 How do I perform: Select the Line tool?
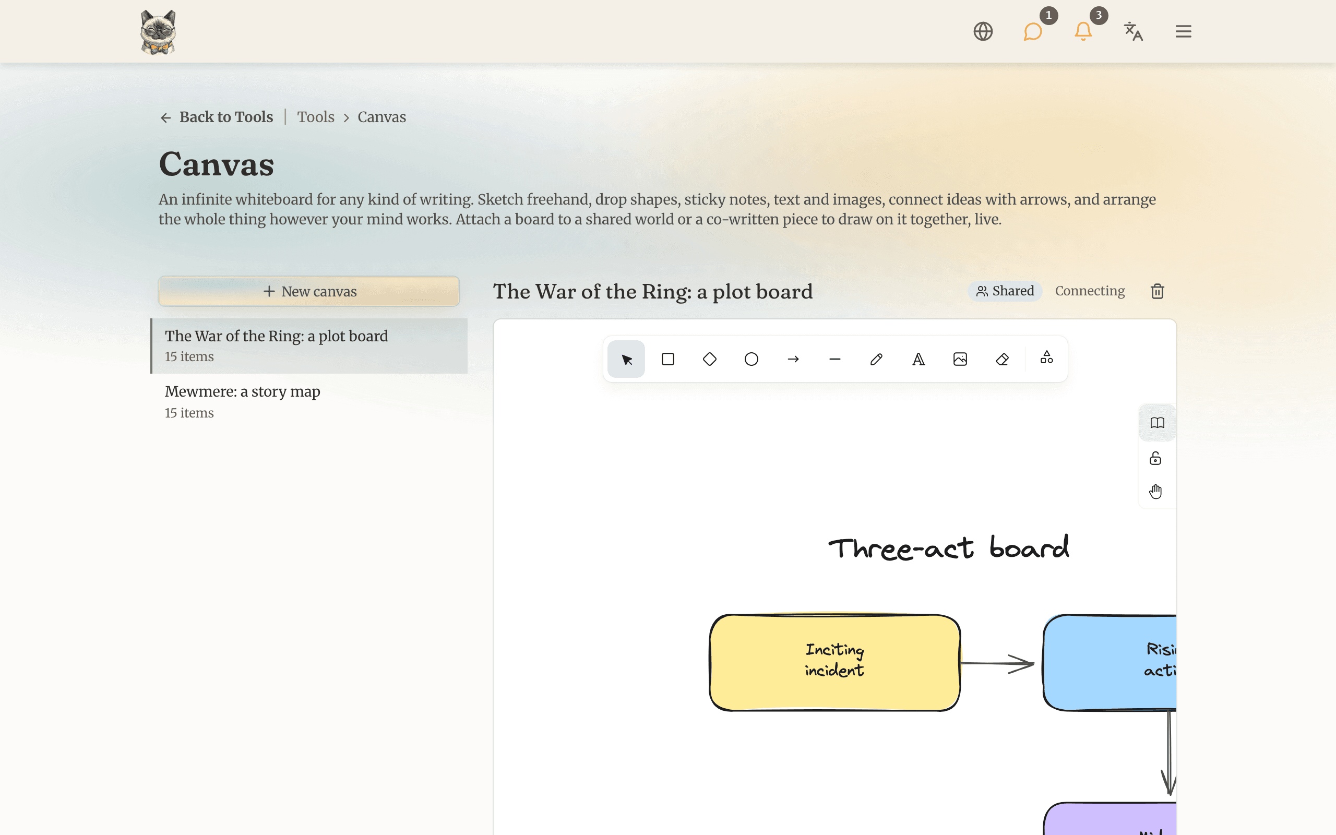(834, 360)
